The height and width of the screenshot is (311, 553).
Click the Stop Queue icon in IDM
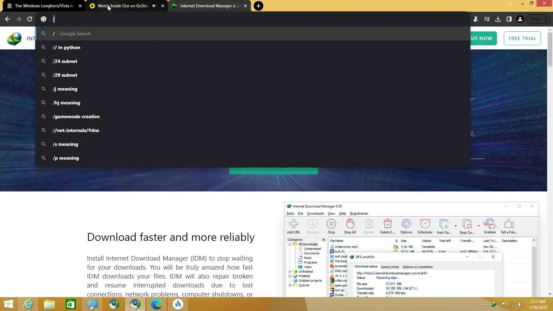(x=467, y=226)
